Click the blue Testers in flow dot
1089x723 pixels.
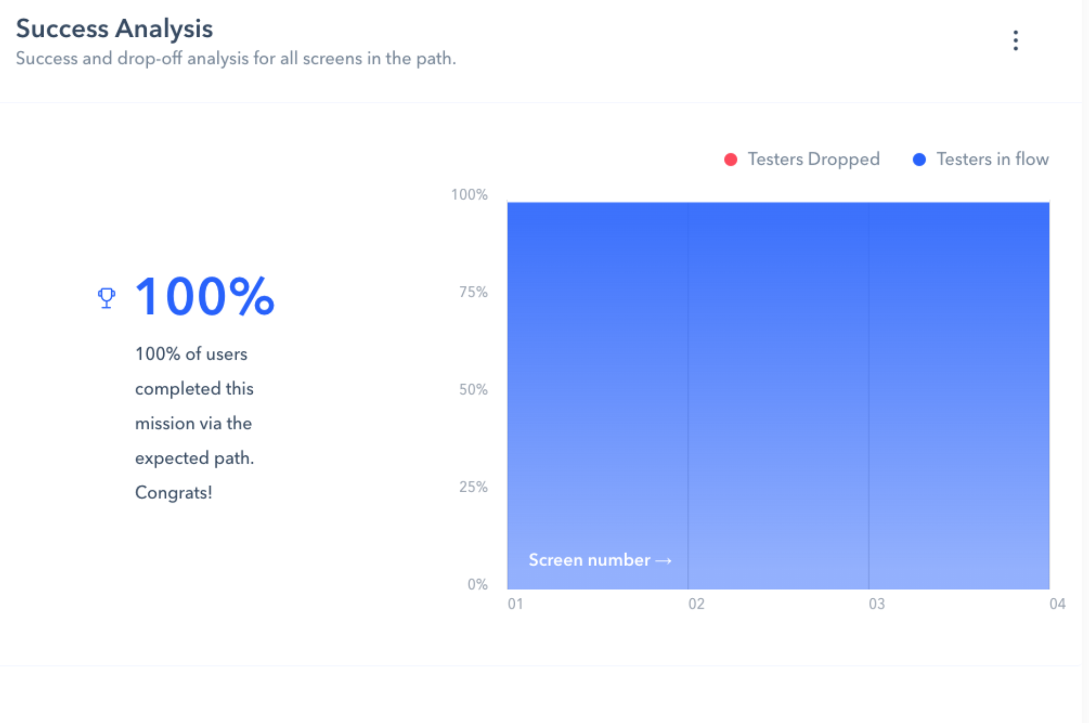(x=919, y=160)
